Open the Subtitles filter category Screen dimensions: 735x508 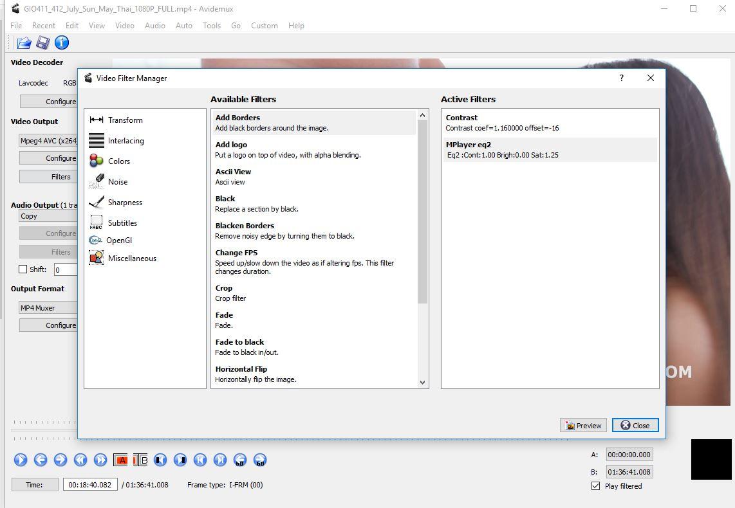coord(122,223)
